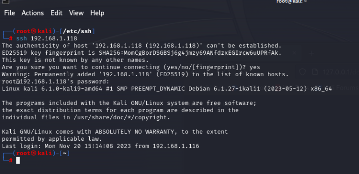The height and width of the screenshot is (174, 359).
Task: Click the blinking cursor block at the prompt
Action: 18,160
